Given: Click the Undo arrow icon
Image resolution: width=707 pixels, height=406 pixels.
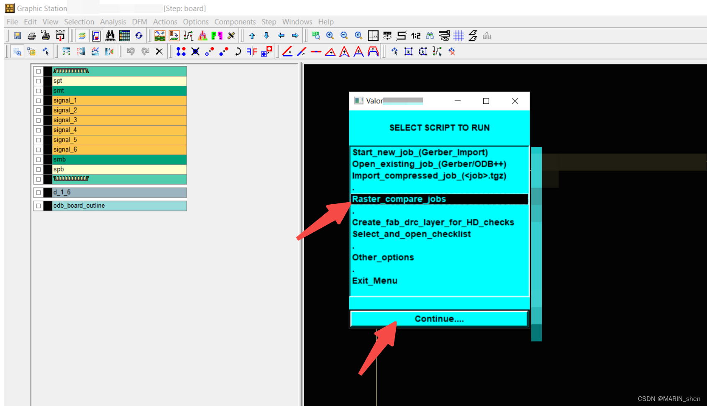Looking at the screenshot, I should (131, 51).
